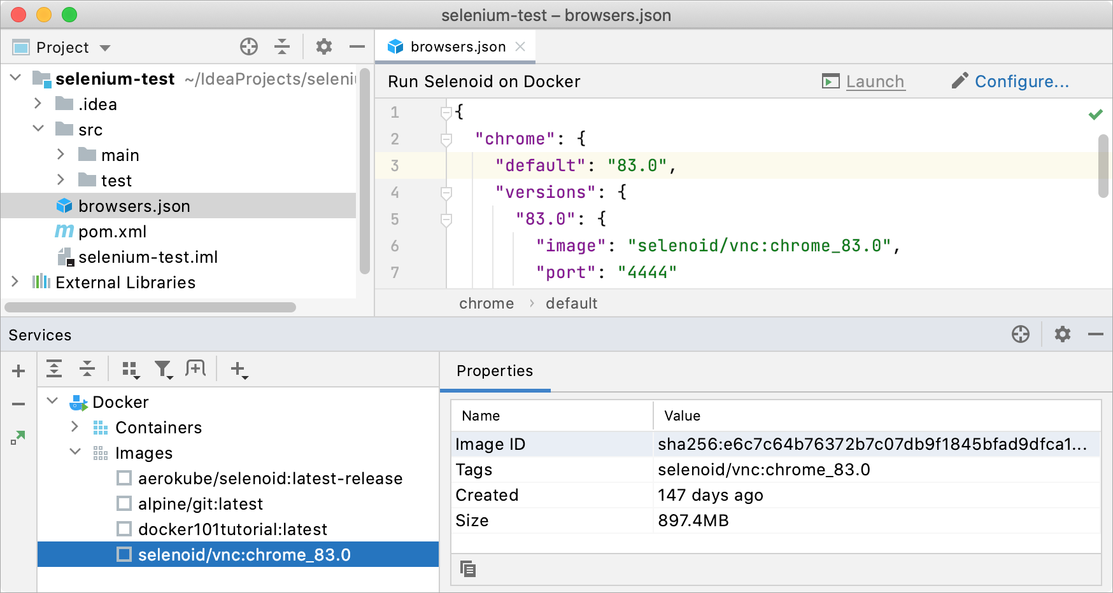This screenshot has height=593, width=1113.
Task: Check the aerokube/selenoid:latest-release image checkbox
Action: tap(124, 478)
